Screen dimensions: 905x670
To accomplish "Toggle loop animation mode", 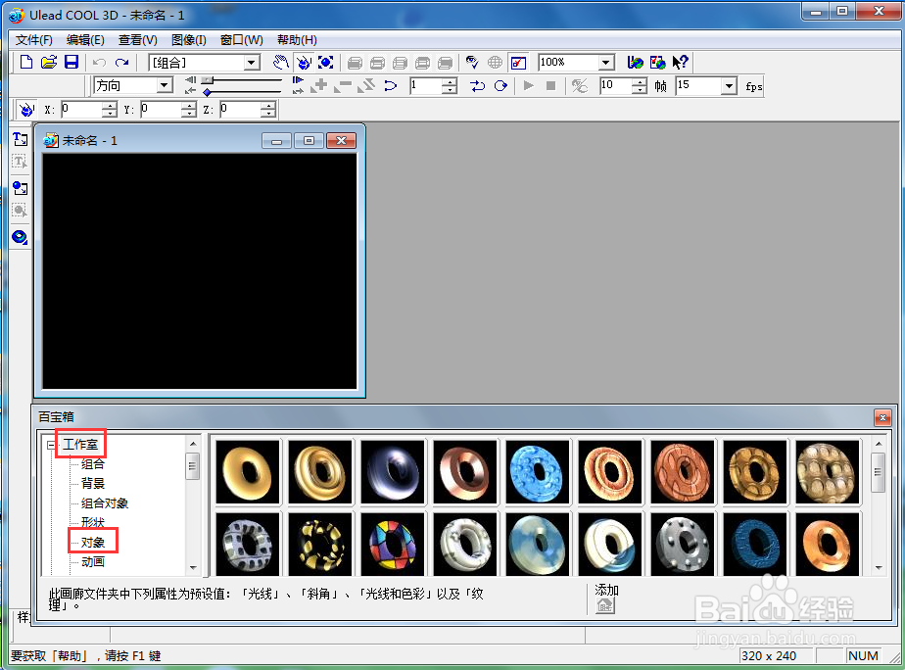I will pyautogui.click(x=501, y=86).
